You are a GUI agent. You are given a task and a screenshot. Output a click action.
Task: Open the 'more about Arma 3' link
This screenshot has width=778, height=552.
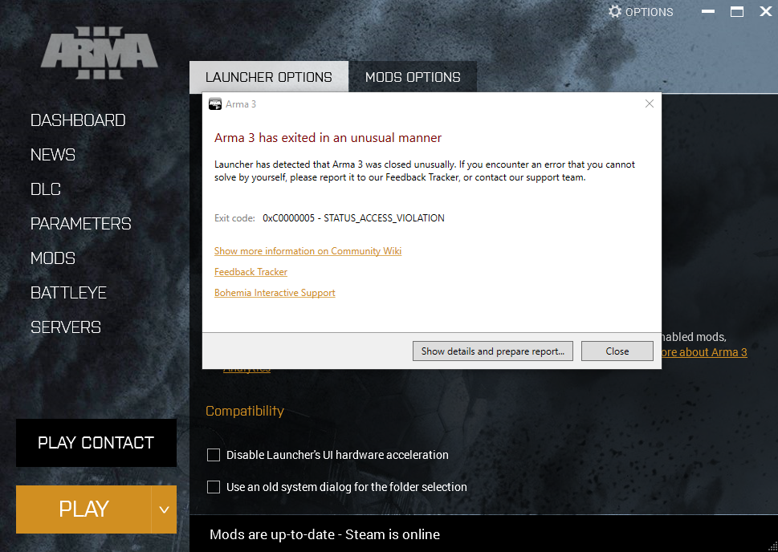[x=705, y=353]
